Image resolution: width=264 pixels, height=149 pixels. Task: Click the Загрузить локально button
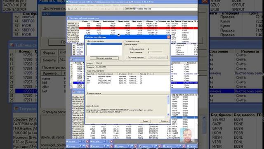point(136,57)
